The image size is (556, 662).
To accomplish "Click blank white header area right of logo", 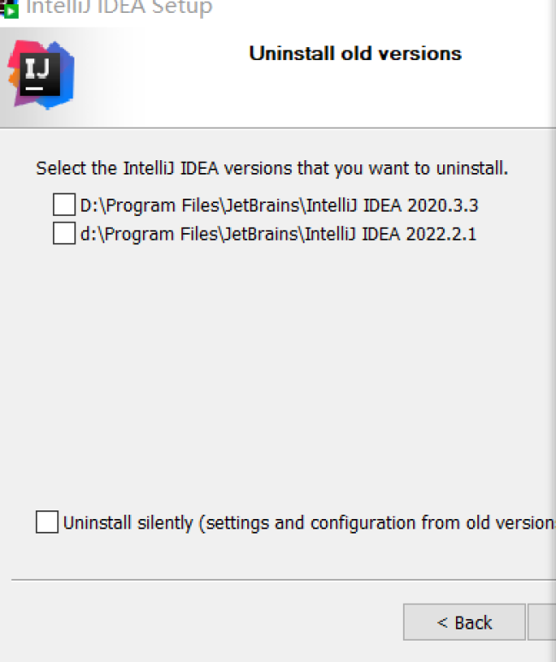I will 342,98.
